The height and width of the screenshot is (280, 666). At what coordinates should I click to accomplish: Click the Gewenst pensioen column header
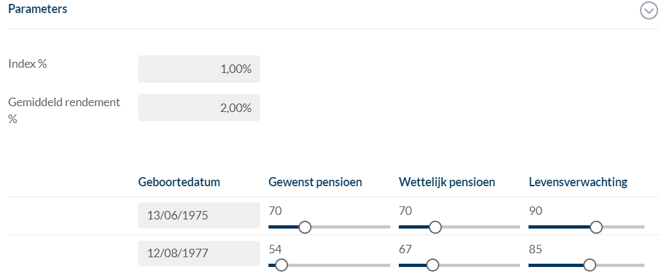coord(315,182)
